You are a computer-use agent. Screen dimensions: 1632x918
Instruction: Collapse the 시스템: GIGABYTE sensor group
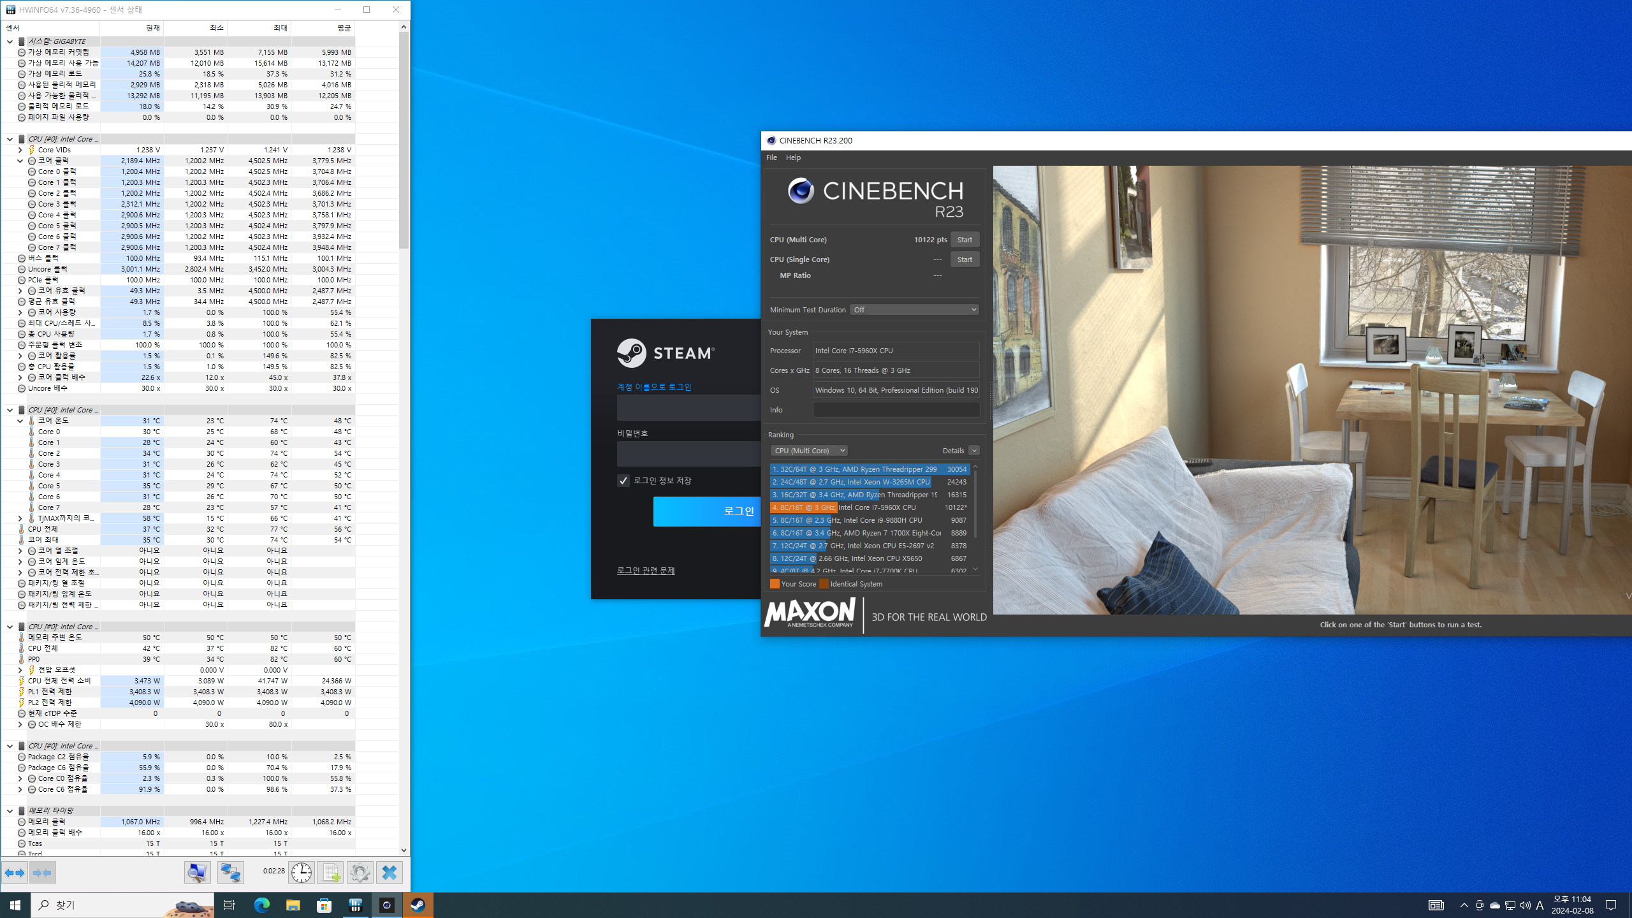[x=10, y=41]
